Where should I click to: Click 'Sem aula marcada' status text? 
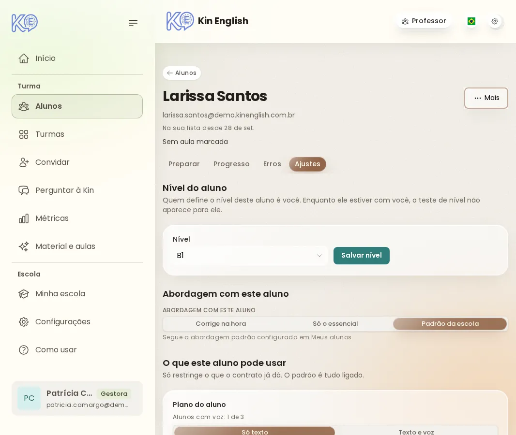[195, 142]
